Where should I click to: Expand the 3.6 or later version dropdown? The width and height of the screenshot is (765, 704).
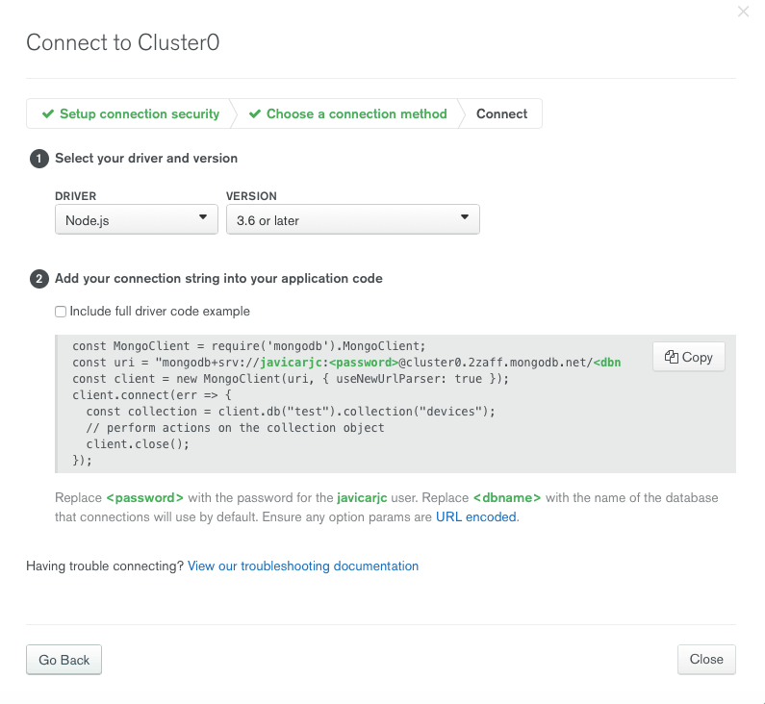tap(352, 219)
